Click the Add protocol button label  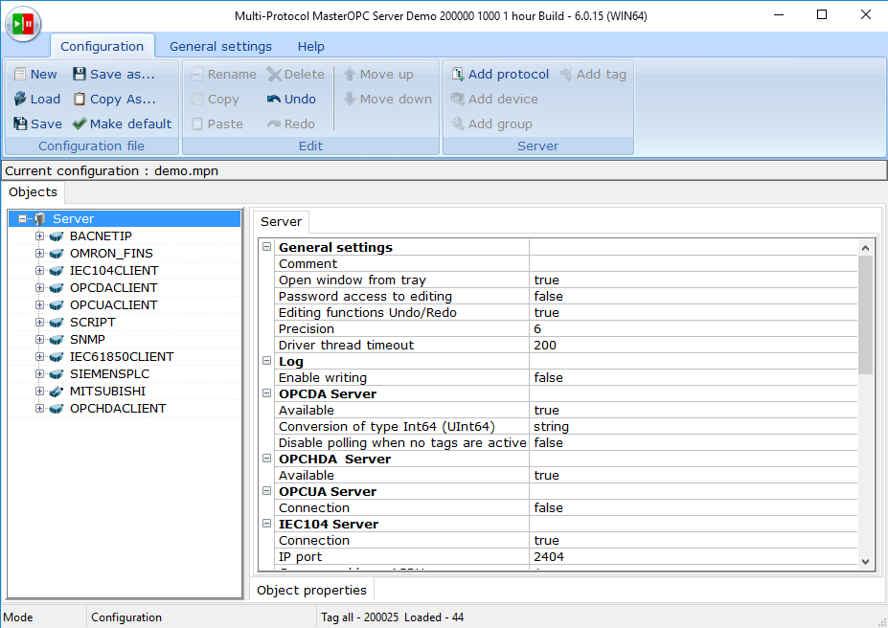point(509,74)
